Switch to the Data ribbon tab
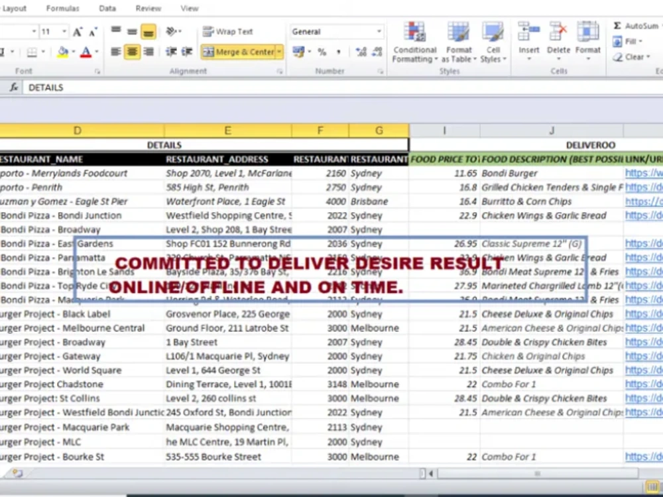The image size is (663, 497). [x=107, y=9]
